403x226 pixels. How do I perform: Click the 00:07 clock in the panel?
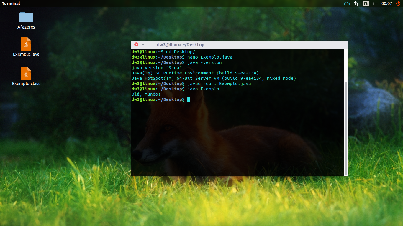pyautogui.click(x=387, y=4)
